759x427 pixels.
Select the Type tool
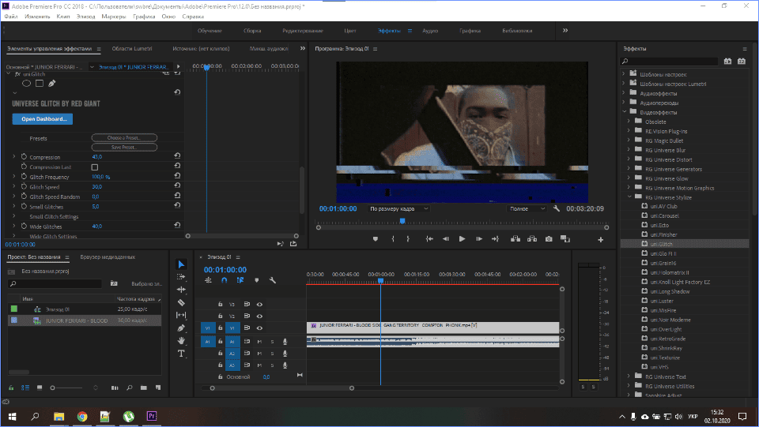click(181, 354)
